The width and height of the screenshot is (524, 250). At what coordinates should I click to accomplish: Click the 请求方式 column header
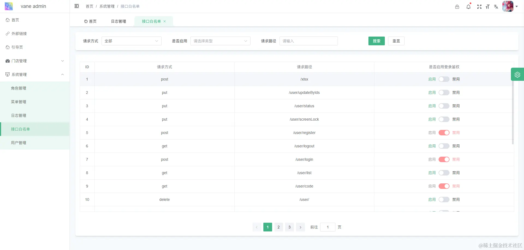[165, 67]
